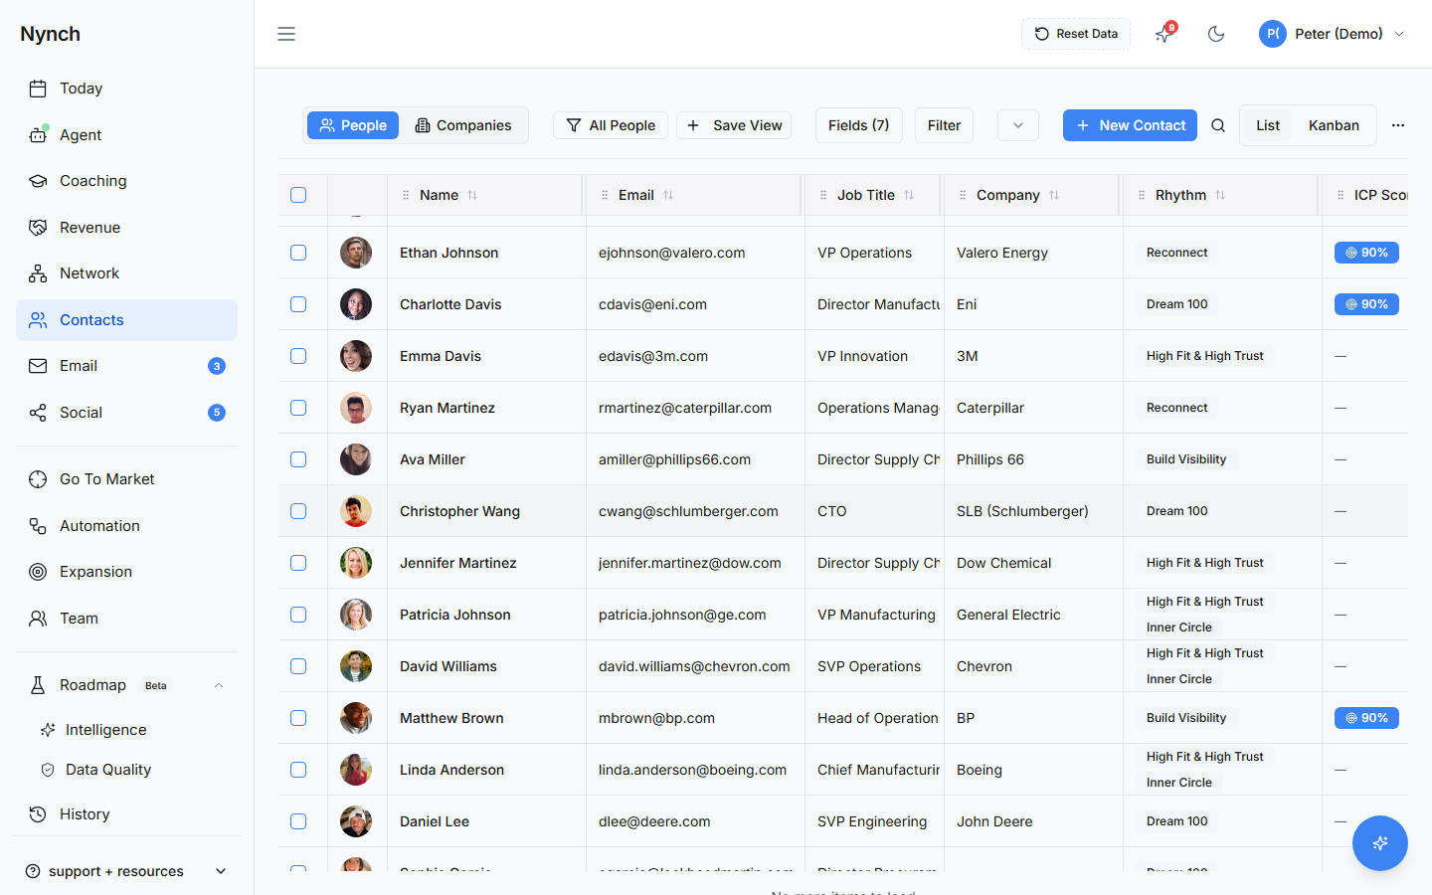This screenshot has width=1432, height=895.
Task: Click Ava Miller's Build Visibility rhythm tag
Action: point(1185,459)
